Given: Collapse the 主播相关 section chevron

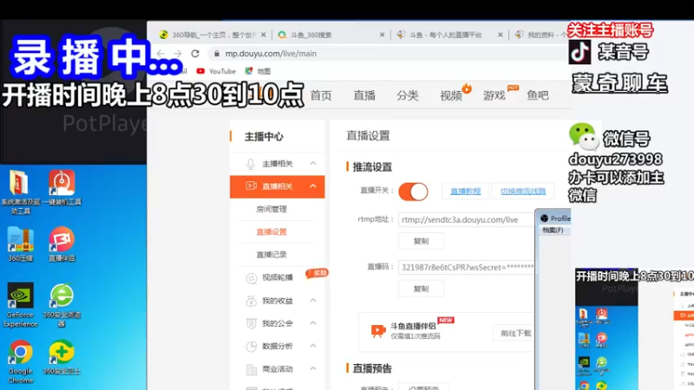Looking at the screenshot, I should pyautogui.click(x=313, y=163).
